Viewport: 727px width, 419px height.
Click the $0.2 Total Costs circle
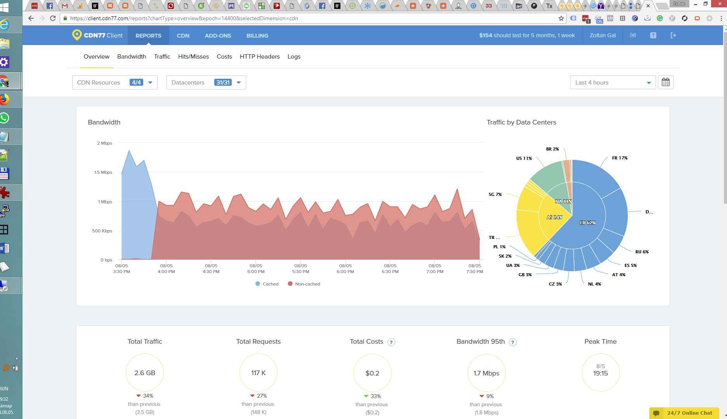pos(372,372)
